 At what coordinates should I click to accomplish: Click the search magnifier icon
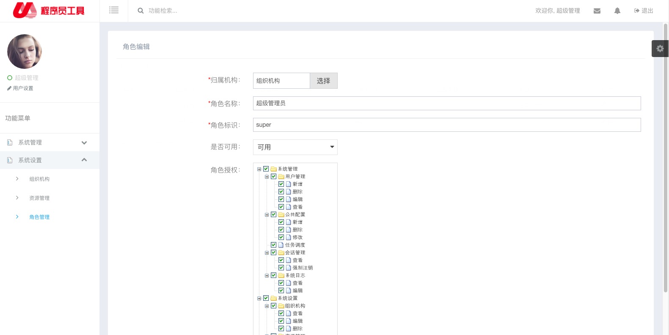point(140,11)
